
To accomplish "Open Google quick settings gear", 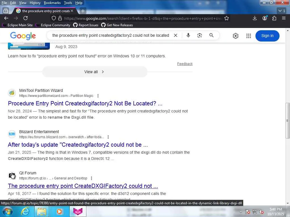I will (x=235, y=36).
